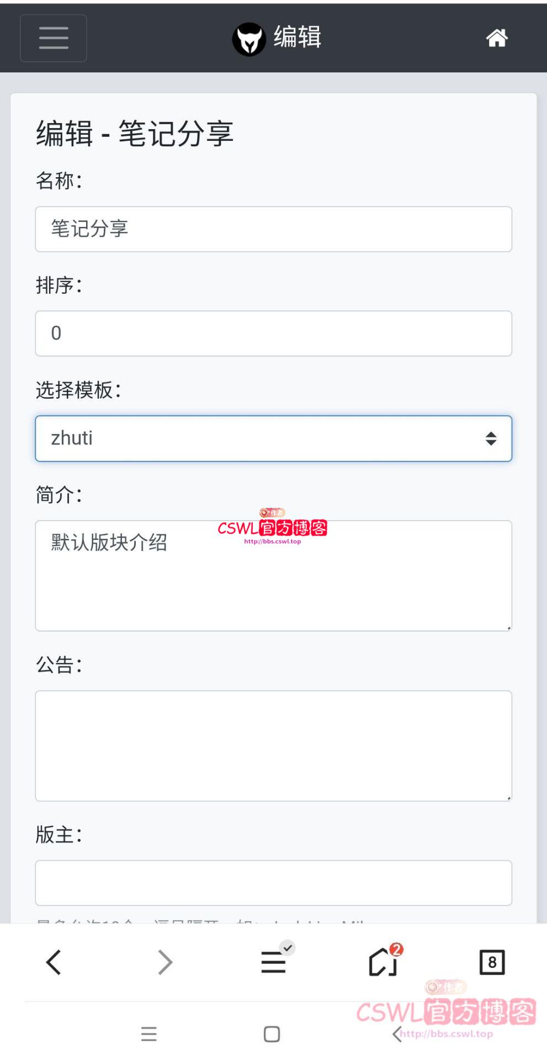Return home via top-right home icon

click(x=496, y=38)
